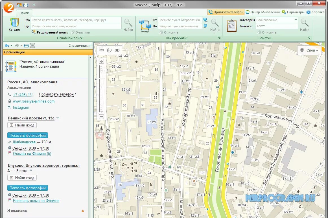
Task: Go back with the blue back arrow
Action: [7, 46]
